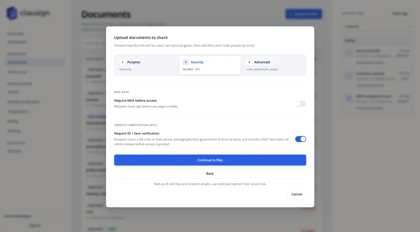Click the blue pen icon on third activity item

click(349, 98)
